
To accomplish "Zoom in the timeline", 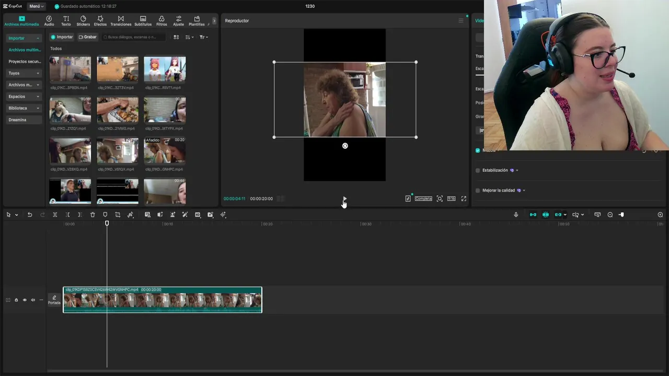I will pos(660,215).
